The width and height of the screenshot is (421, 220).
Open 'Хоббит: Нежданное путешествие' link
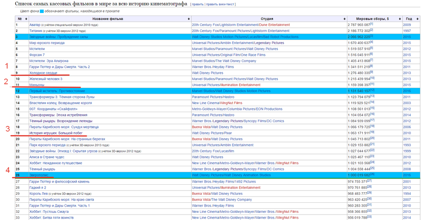coord(56,163)
